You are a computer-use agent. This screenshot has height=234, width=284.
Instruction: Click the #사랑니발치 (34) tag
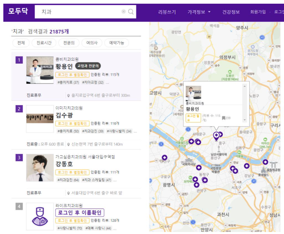pyautogui.click(x=119, y=131)
